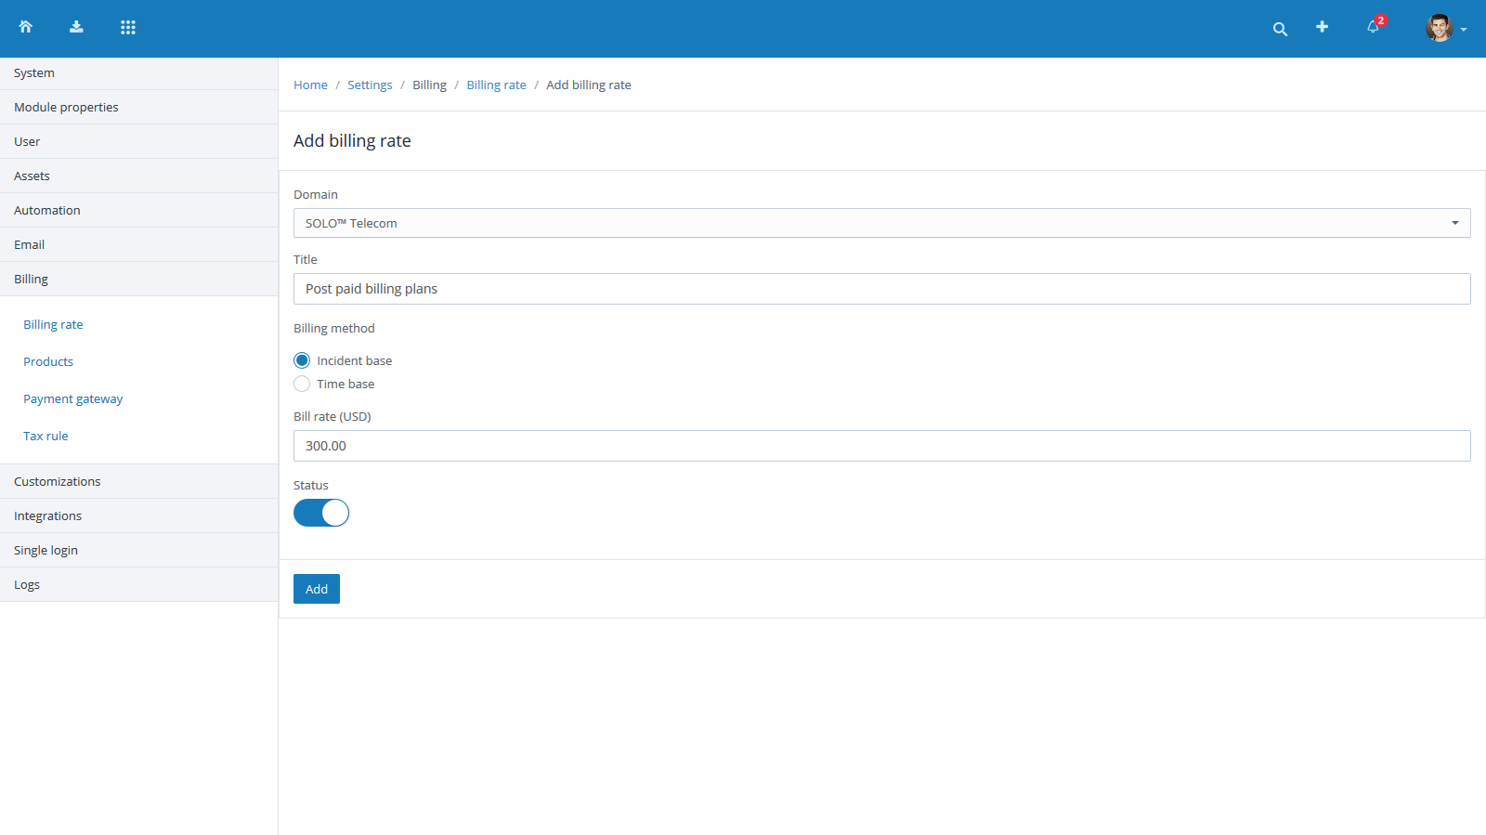Select Time base billing method
Image resolution: width=1486 pixels, height=835 pixels.
[x=302, y=384]
